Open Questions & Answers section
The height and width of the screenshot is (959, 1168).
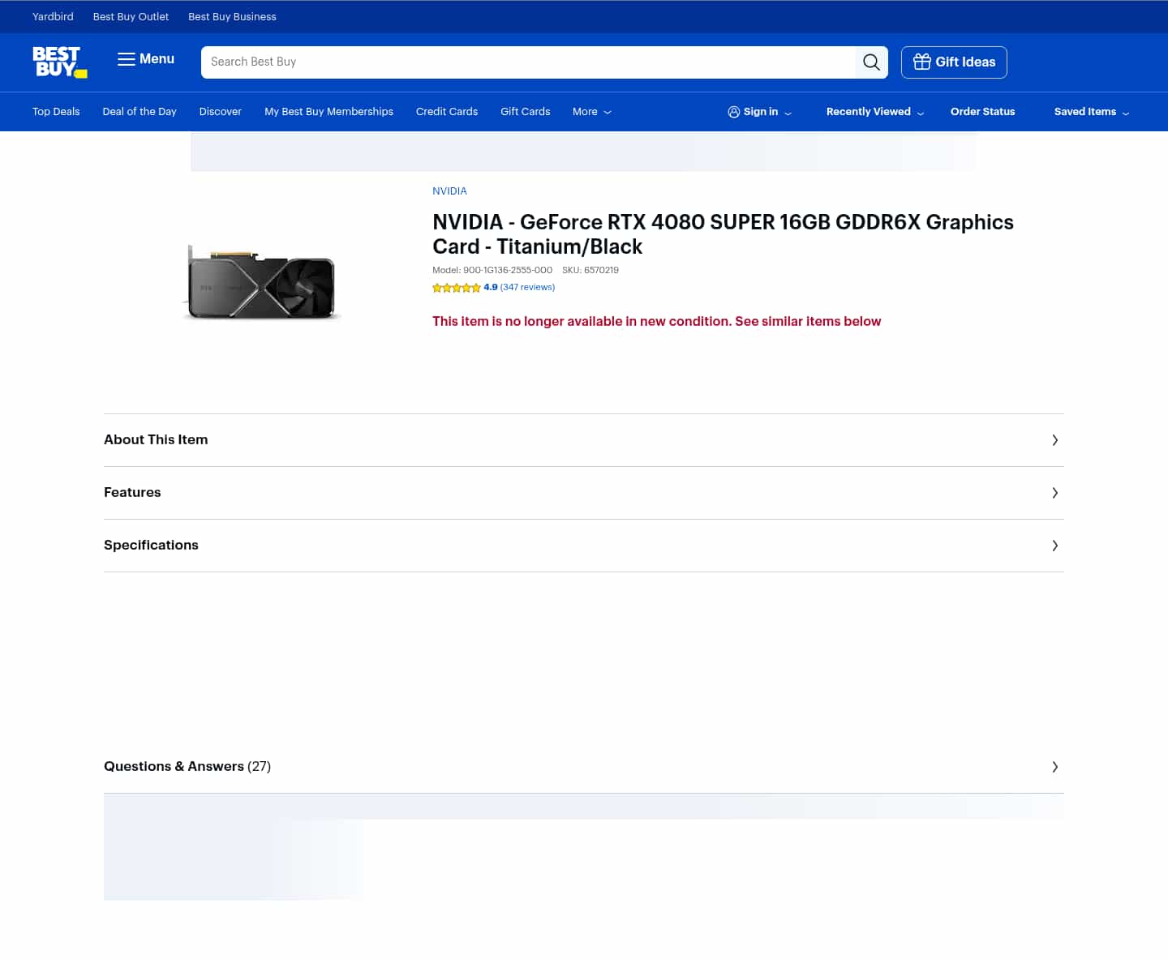(x=187, y=766)
